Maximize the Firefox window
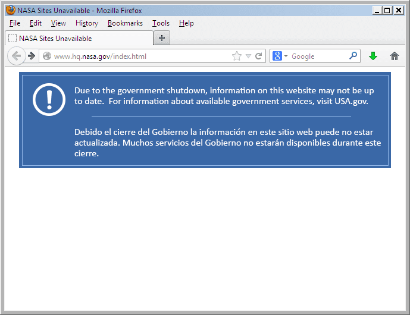The image size is (410, 315). click(x=387, y=11)
